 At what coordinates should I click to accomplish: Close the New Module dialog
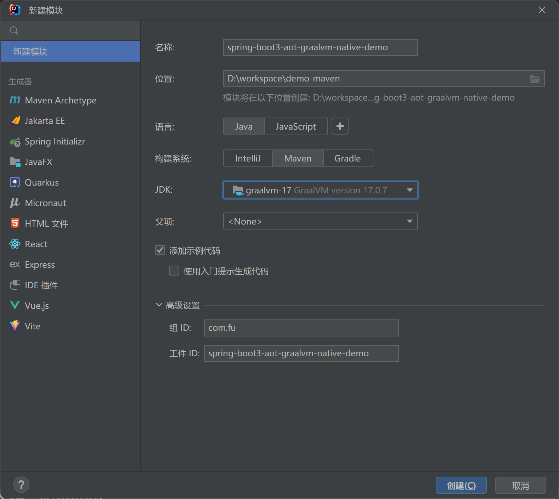point(542,10)
